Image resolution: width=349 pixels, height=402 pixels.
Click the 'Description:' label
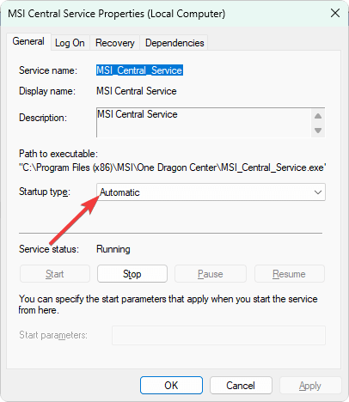coord(43,118)
